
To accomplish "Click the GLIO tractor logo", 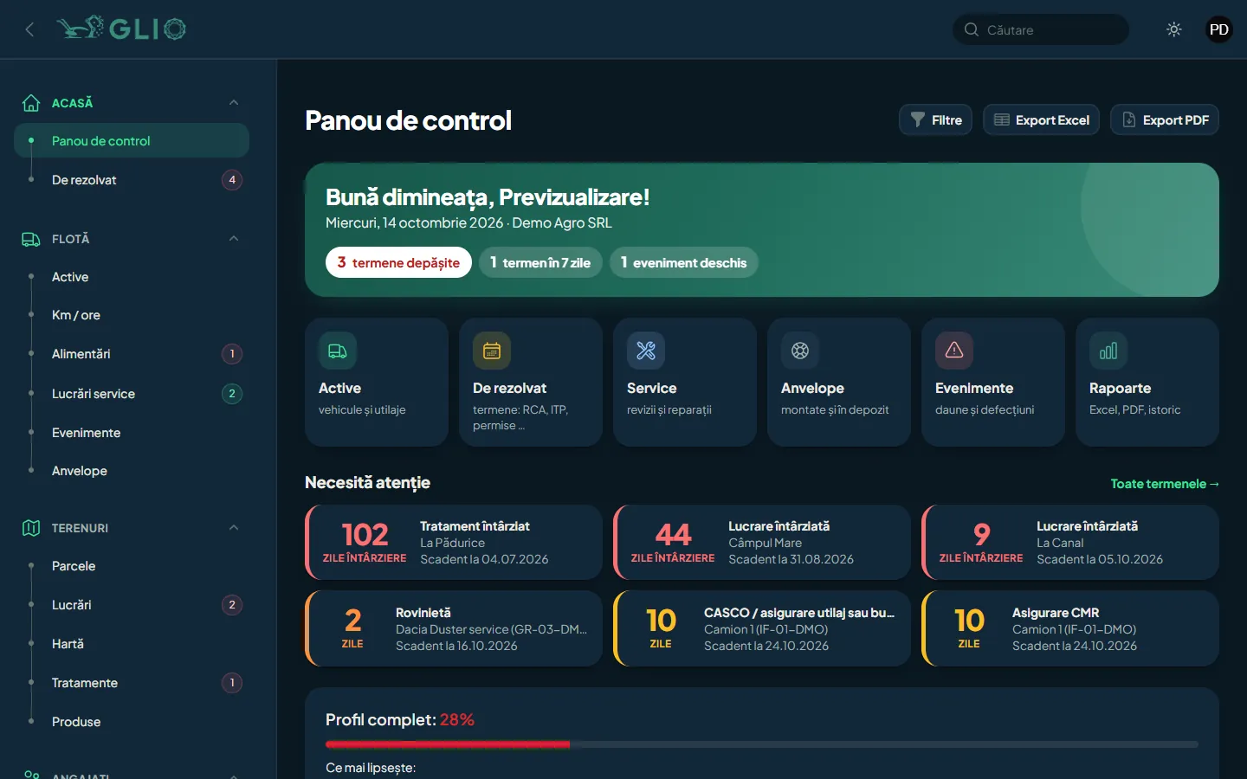I will click(121, 29).
